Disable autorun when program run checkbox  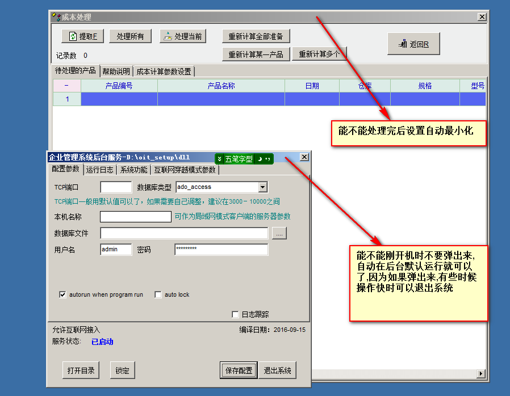[62, 295]
